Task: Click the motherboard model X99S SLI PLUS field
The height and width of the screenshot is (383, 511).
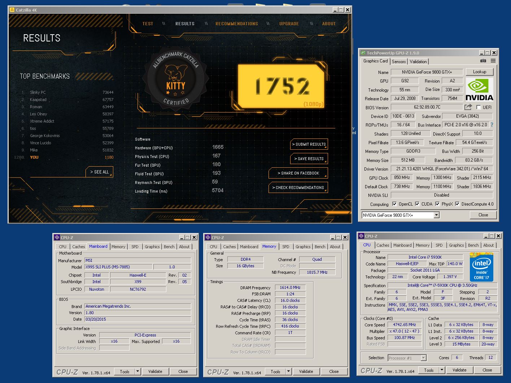Action: (118, 267)
